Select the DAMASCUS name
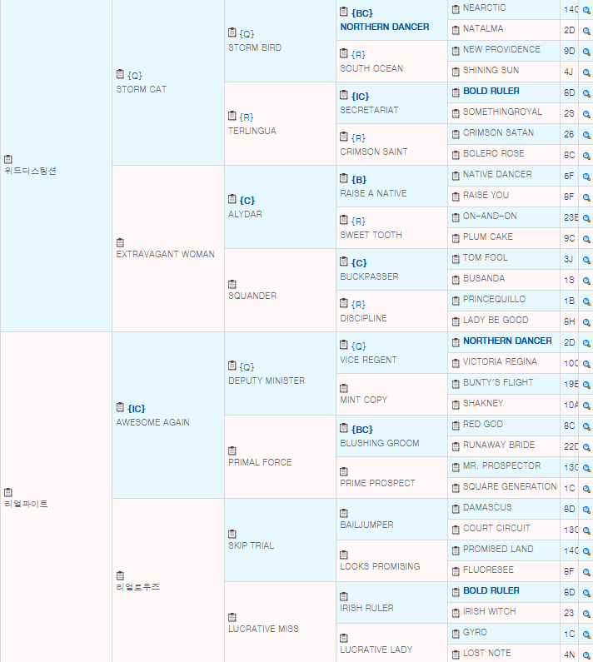The height and width of the screenshot is (662, 593). [487, 507]
